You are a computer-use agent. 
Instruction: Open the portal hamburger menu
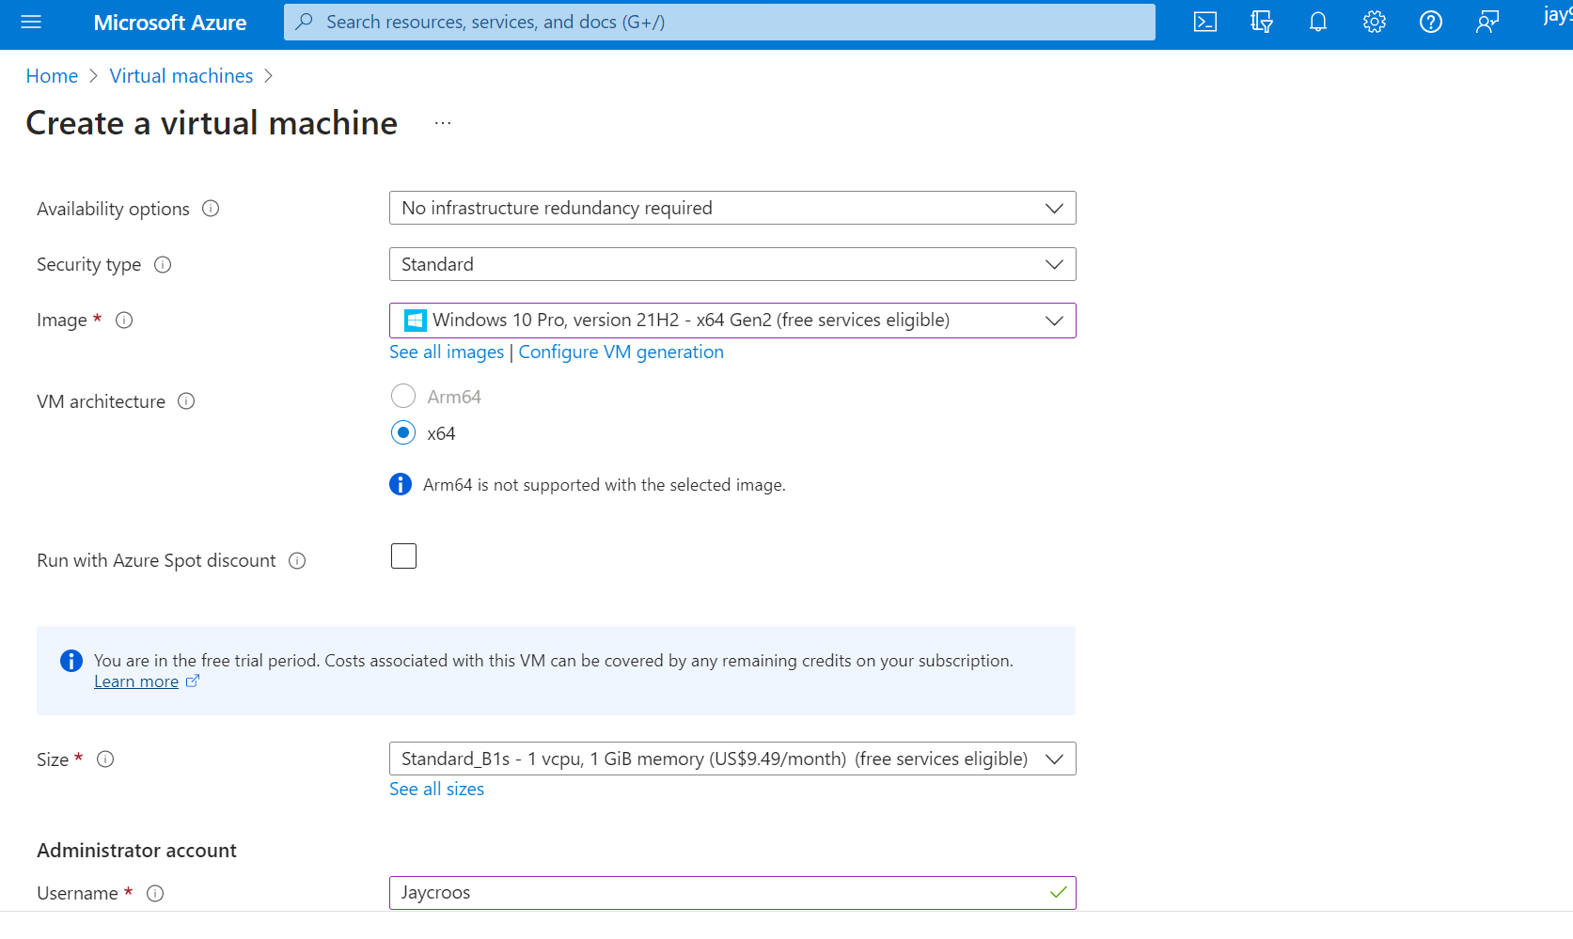[31, 22]
